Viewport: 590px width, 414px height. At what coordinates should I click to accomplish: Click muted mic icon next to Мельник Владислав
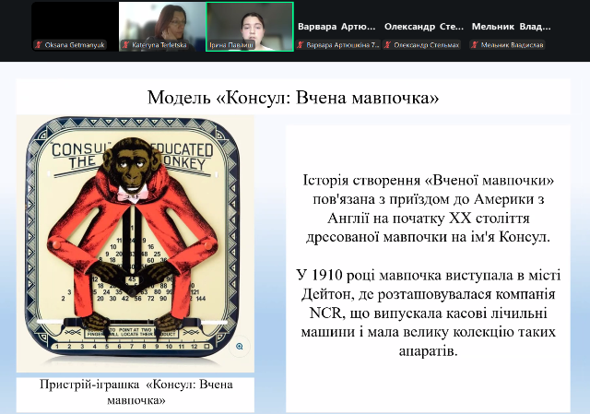475,45
